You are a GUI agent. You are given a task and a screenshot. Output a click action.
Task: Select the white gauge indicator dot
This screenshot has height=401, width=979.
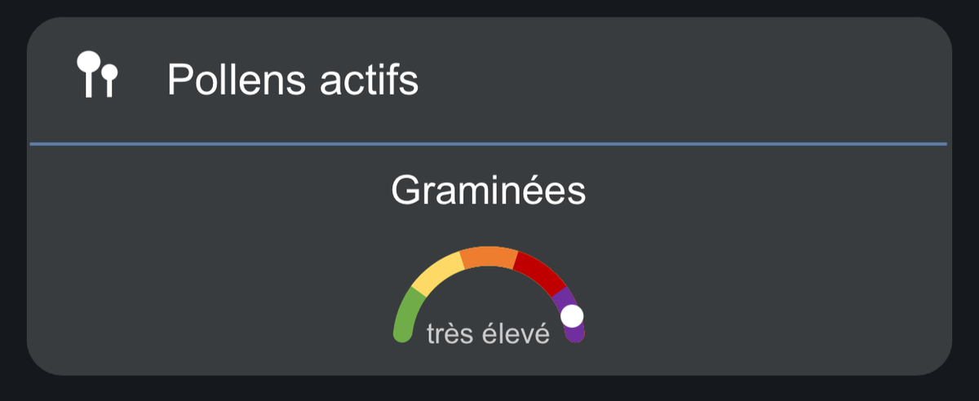(x=572, y=316)
